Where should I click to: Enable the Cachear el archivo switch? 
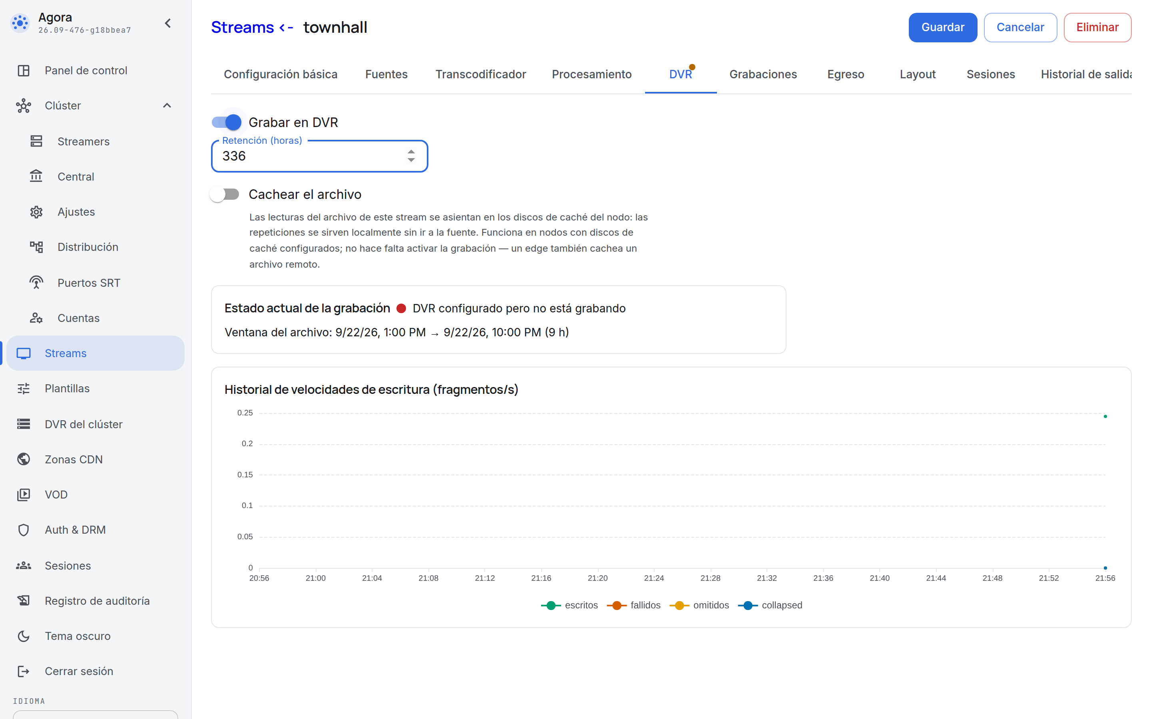pos(225,194)
